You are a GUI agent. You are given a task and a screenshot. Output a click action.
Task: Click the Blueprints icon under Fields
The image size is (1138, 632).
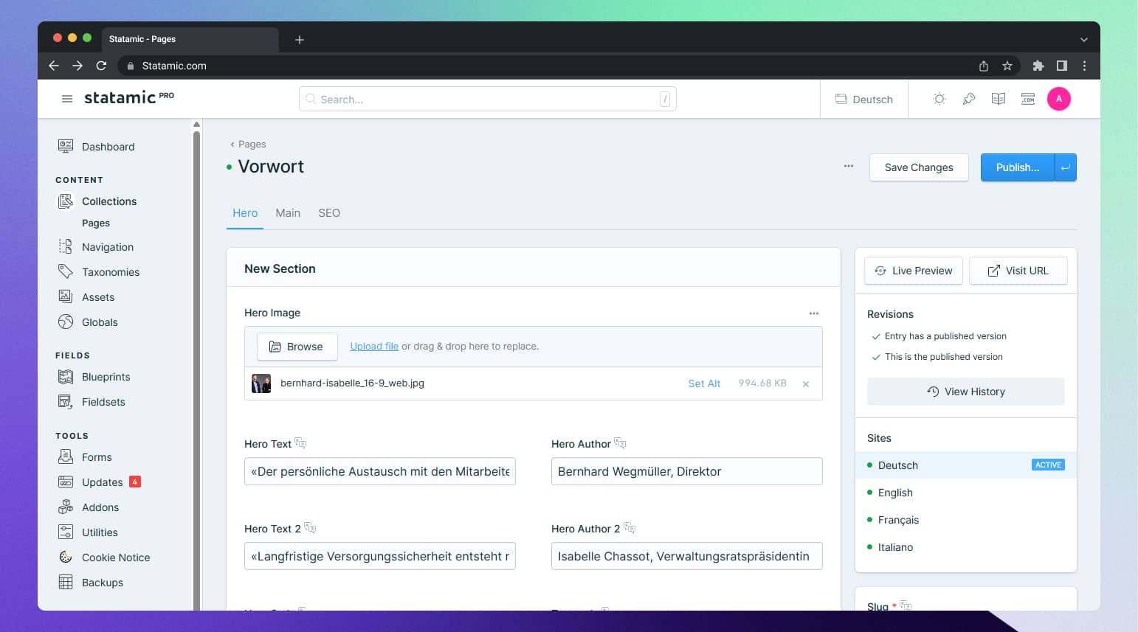point(66,376)
